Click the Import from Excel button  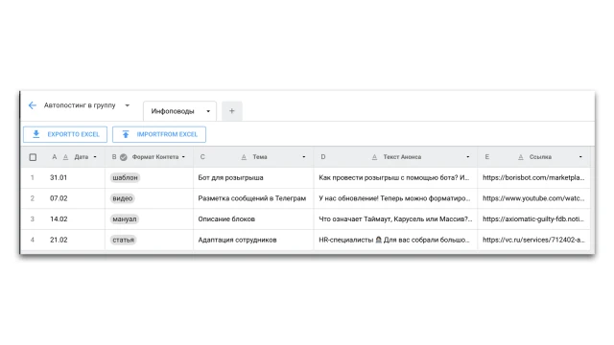[x=159, y=134]
